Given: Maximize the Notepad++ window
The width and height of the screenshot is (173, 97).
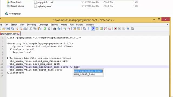Looking at the screenshot, I should [159, 19].
